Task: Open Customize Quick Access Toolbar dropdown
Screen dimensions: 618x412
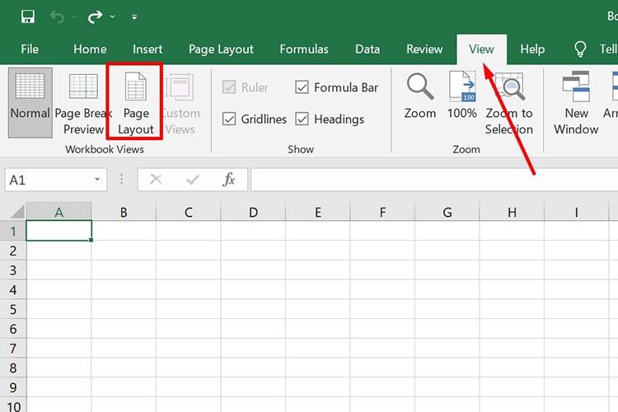Action: point(134,17)
